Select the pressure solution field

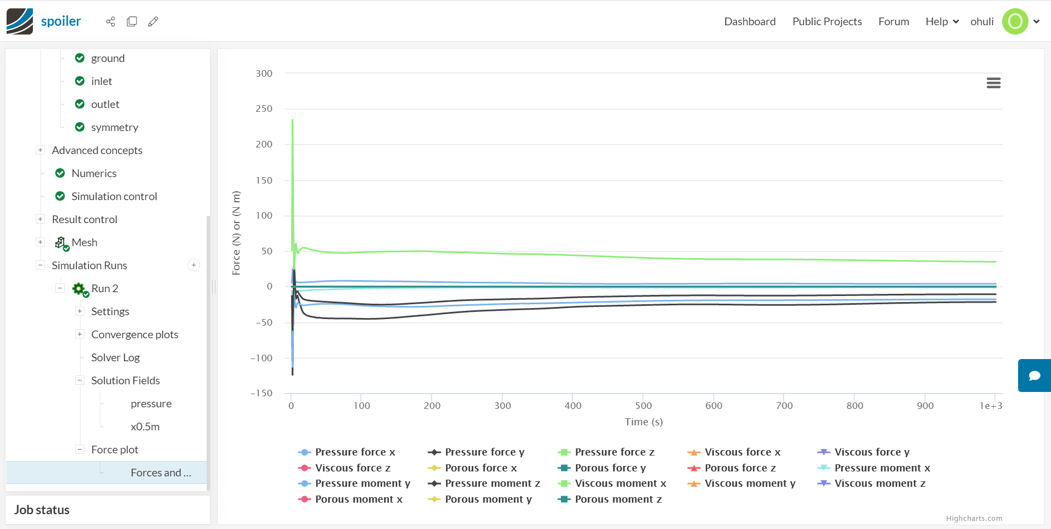click(x=151, y=403)
